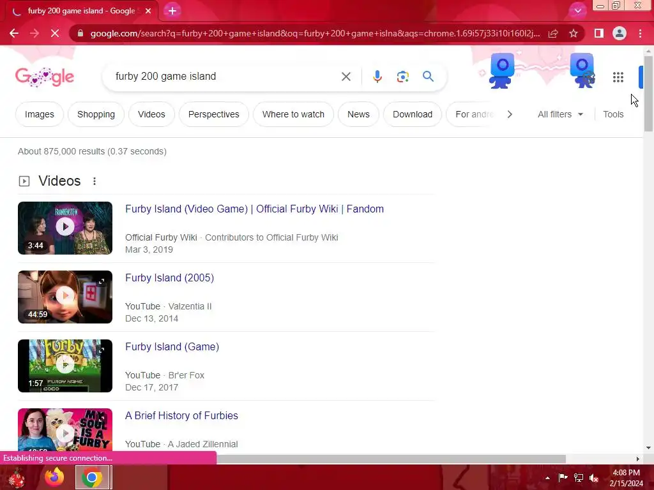Select the Perspectives filter
Screen dimensions: 654x490
coord(213,114)
